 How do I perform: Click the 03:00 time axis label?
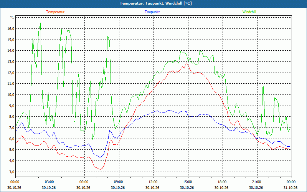[x=50, y=182]
